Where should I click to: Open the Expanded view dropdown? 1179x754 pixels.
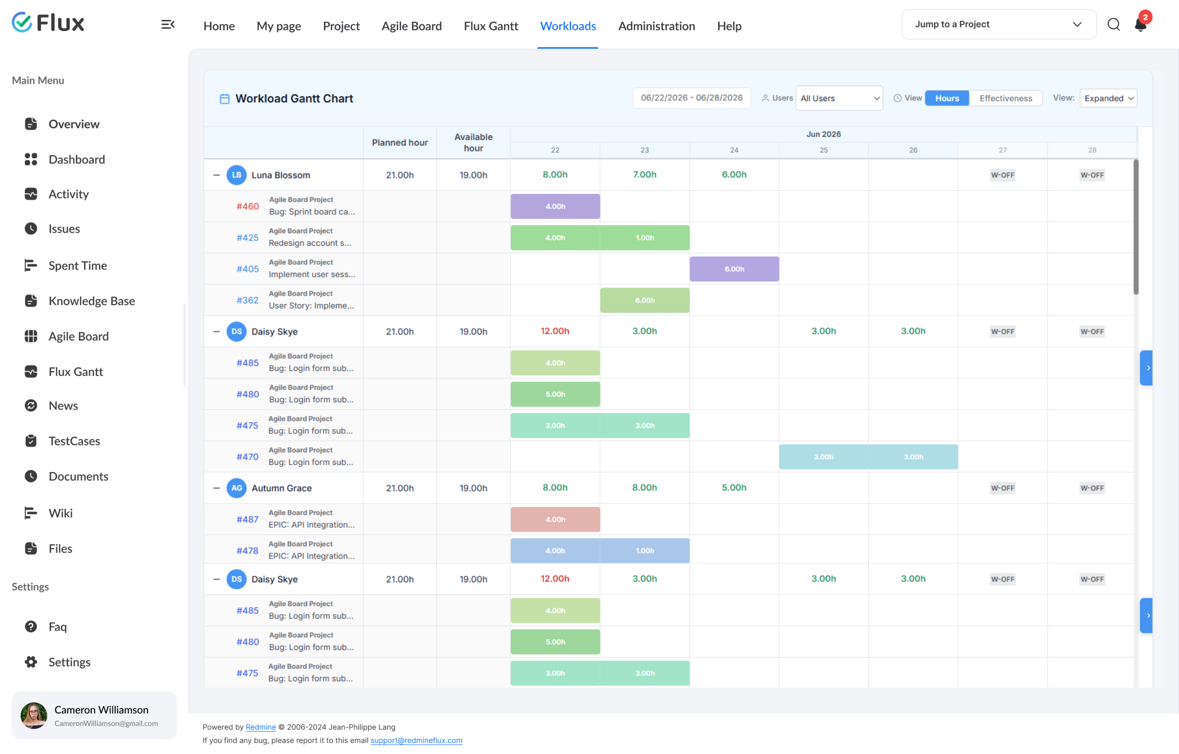(1108, 98)
